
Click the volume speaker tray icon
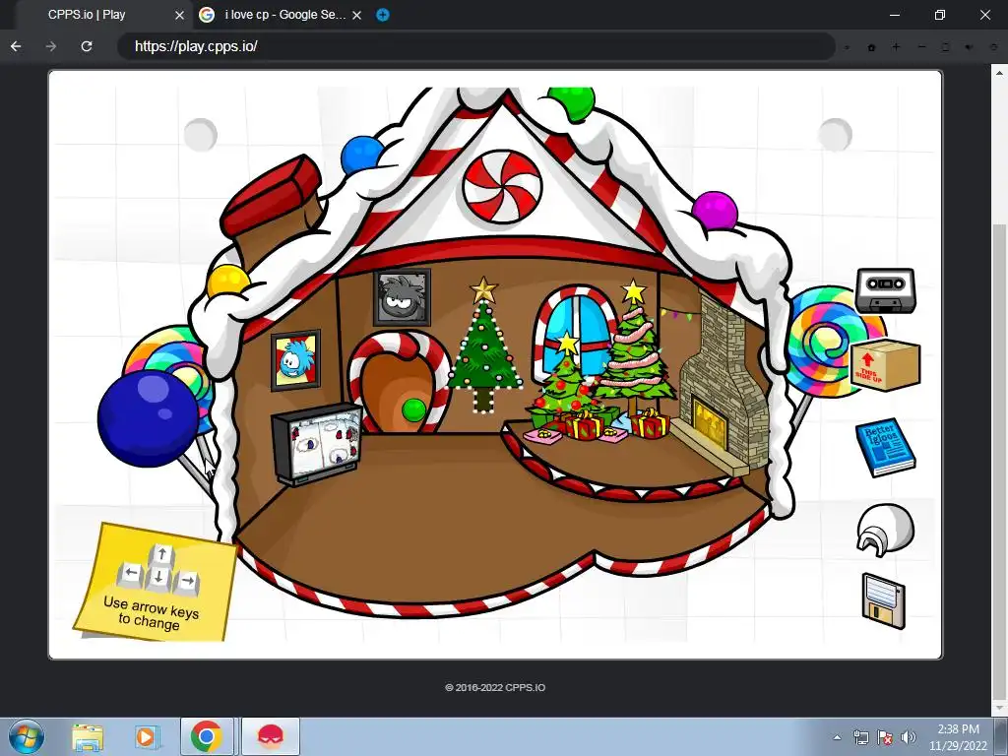(908, 738)
